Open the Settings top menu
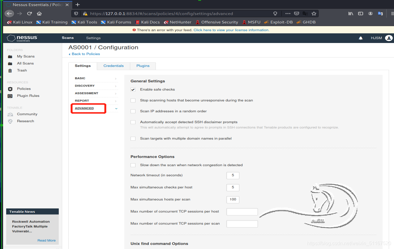 tap(93, 38)
